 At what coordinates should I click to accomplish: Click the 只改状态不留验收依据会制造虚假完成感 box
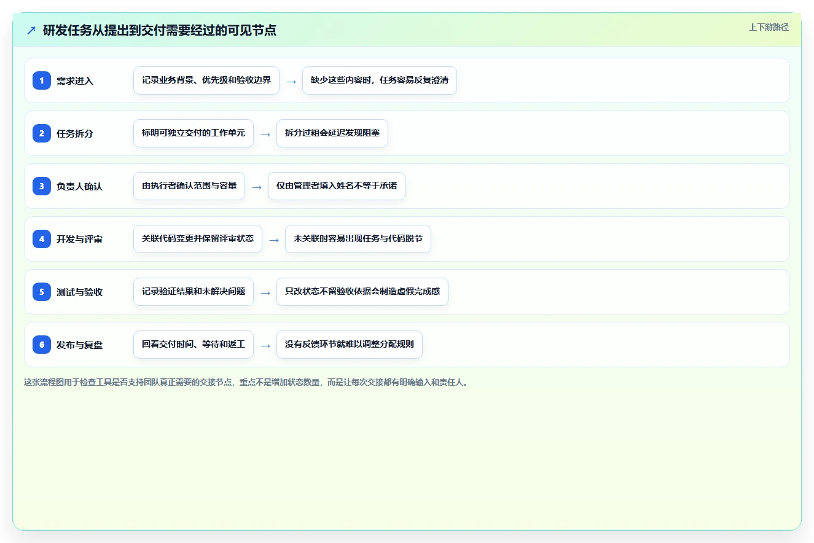pyautogui.click(x=362, y=292)
